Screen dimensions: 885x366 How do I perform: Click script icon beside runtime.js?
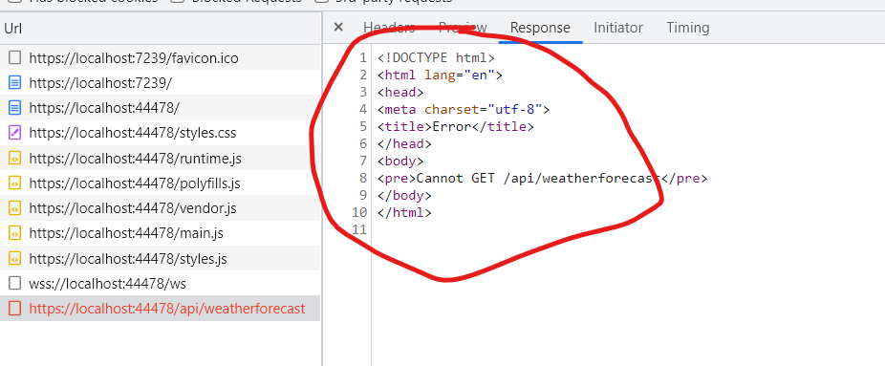coord(15,158)
